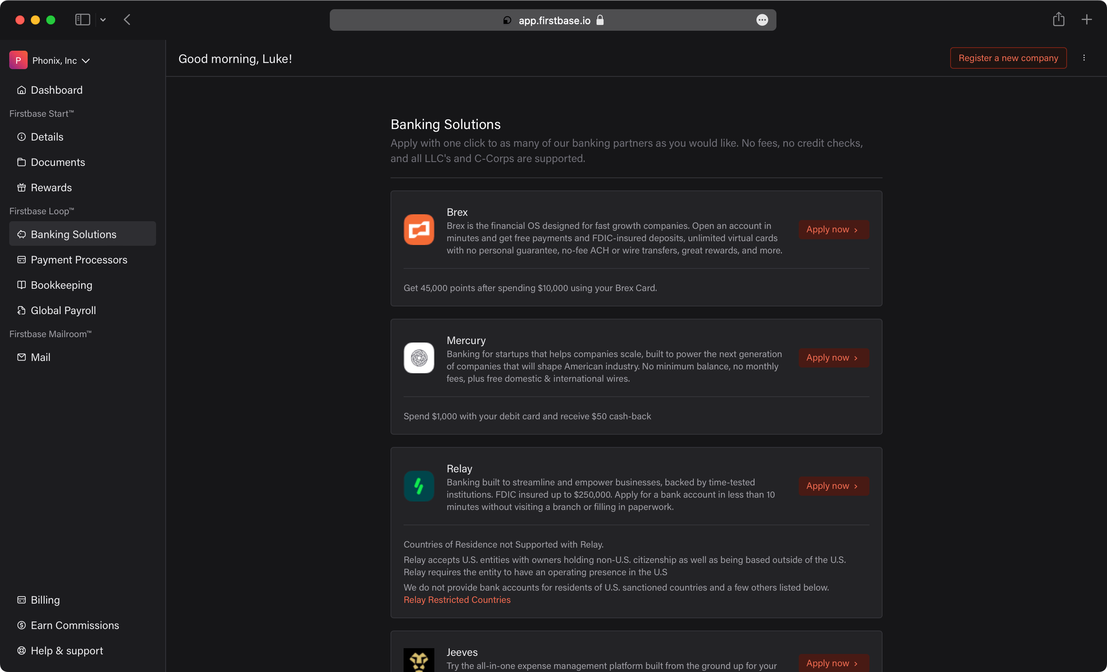
Task: Click the Brex 45,000 points offer text
Action: coord(530,288)
